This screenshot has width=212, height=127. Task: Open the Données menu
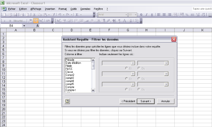point(85,9)
